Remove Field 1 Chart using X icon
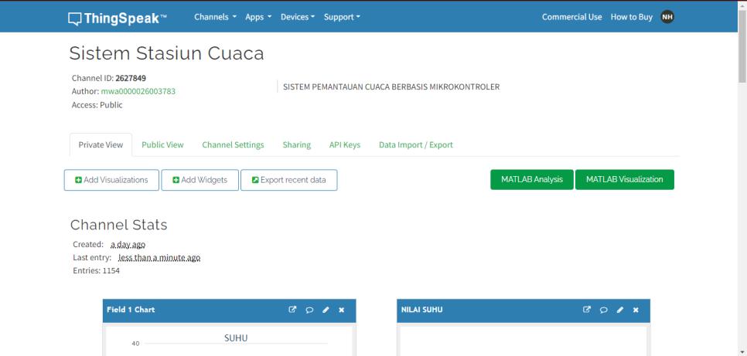 (x=342, y=310)
